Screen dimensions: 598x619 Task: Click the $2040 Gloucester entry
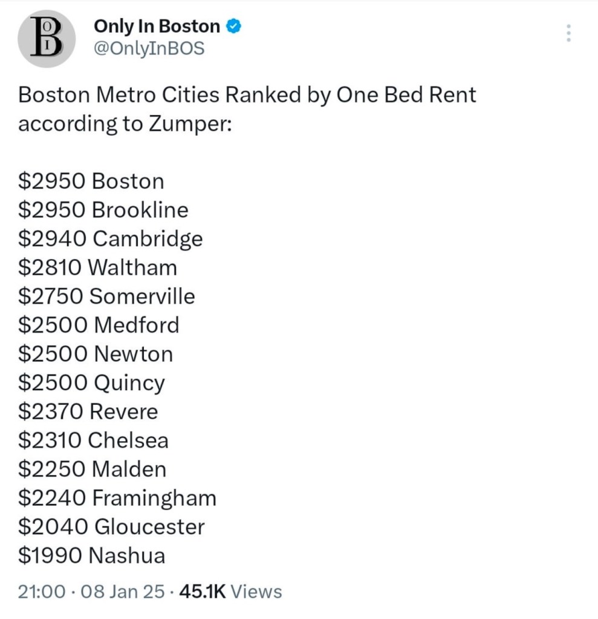(x=111, y=526)
